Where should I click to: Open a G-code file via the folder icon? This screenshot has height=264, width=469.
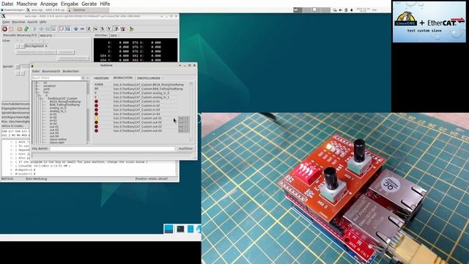point(20,29)
